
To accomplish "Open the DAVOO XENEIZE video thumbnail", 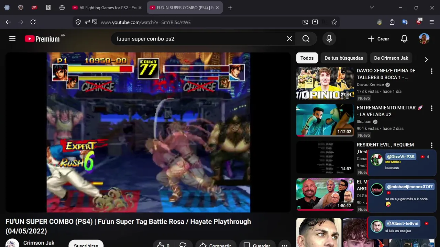I will coord(325,83).
